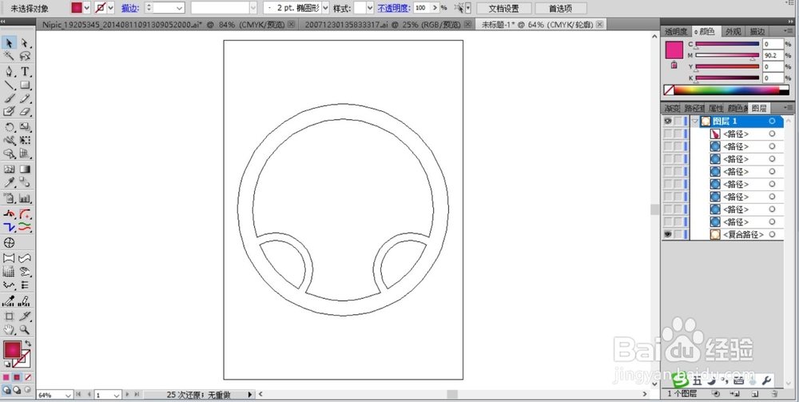This screenshot has width=799, height=402.
Task: Toggle visibility eye of 图层 1
Action: coord(667,121)
